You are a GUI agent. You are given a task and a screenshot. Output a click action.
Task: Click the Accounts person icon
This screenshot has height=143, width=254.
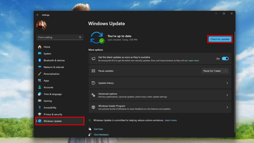[x=40, y=87]
